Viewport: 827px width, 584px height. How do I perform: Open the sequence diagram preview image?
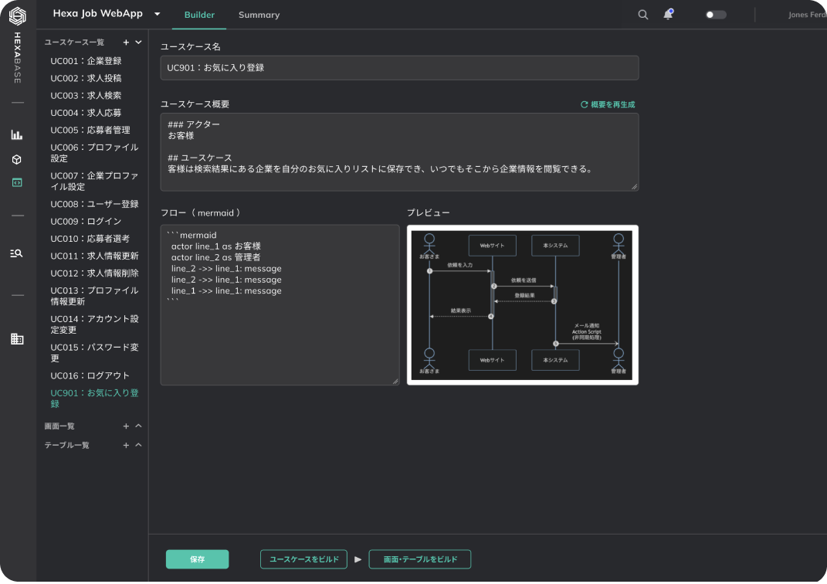coord(523,305)
